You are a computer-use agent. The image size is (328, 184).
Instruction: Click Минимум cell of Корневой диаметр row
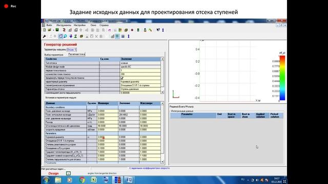108,137
